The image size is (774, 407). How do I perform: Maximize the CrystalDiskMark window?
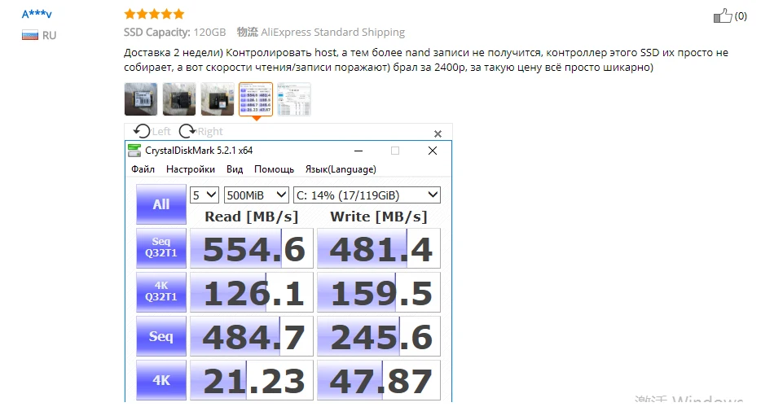(395, 151)
